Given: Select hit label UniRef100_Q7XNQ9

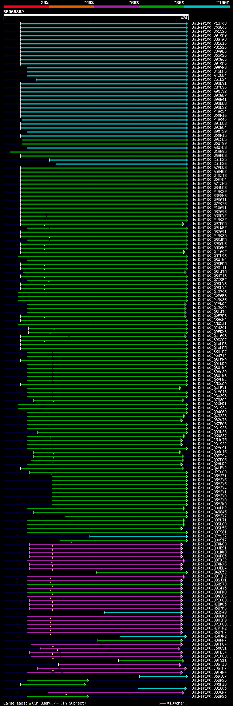Looking at the screenshot, I should pos(209,544).
